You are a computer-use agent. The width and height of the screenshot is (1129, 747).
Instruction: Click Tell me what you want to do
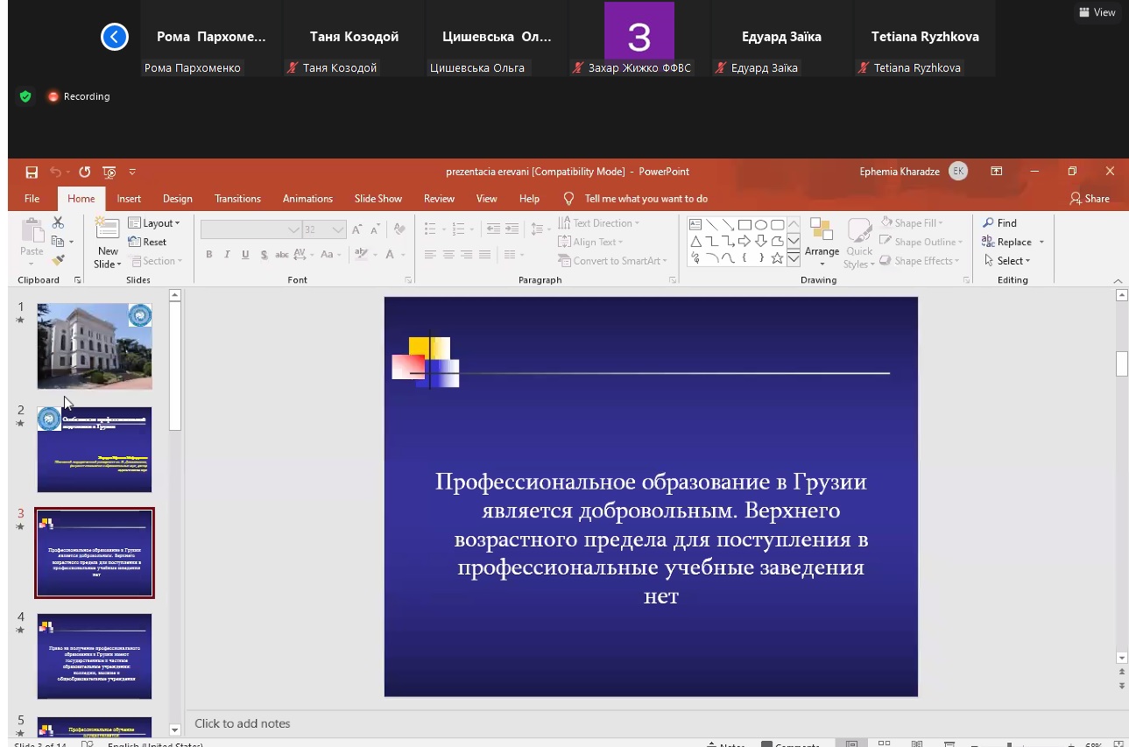636,199
